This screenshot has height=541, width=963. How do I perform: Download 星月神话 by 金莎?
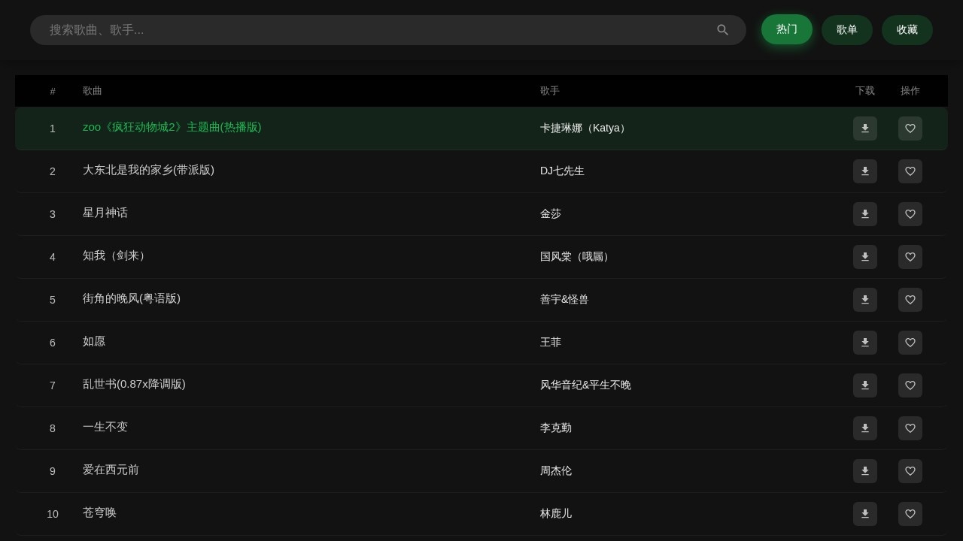(865, 214)
